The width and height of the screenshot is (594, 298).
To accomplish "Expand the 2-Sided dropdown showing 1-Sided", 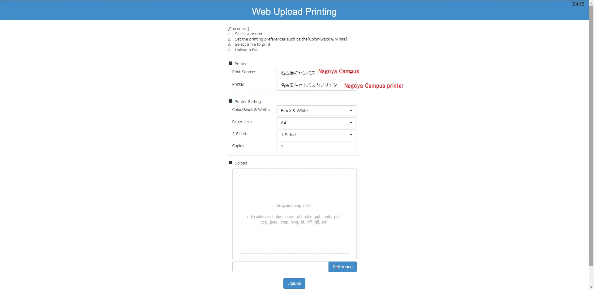I will tap(316, 135).
